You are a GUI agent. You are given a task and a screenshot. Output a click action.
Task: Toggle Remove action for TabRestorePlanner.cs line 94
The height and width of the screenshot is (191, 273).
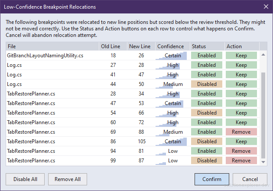241,151
